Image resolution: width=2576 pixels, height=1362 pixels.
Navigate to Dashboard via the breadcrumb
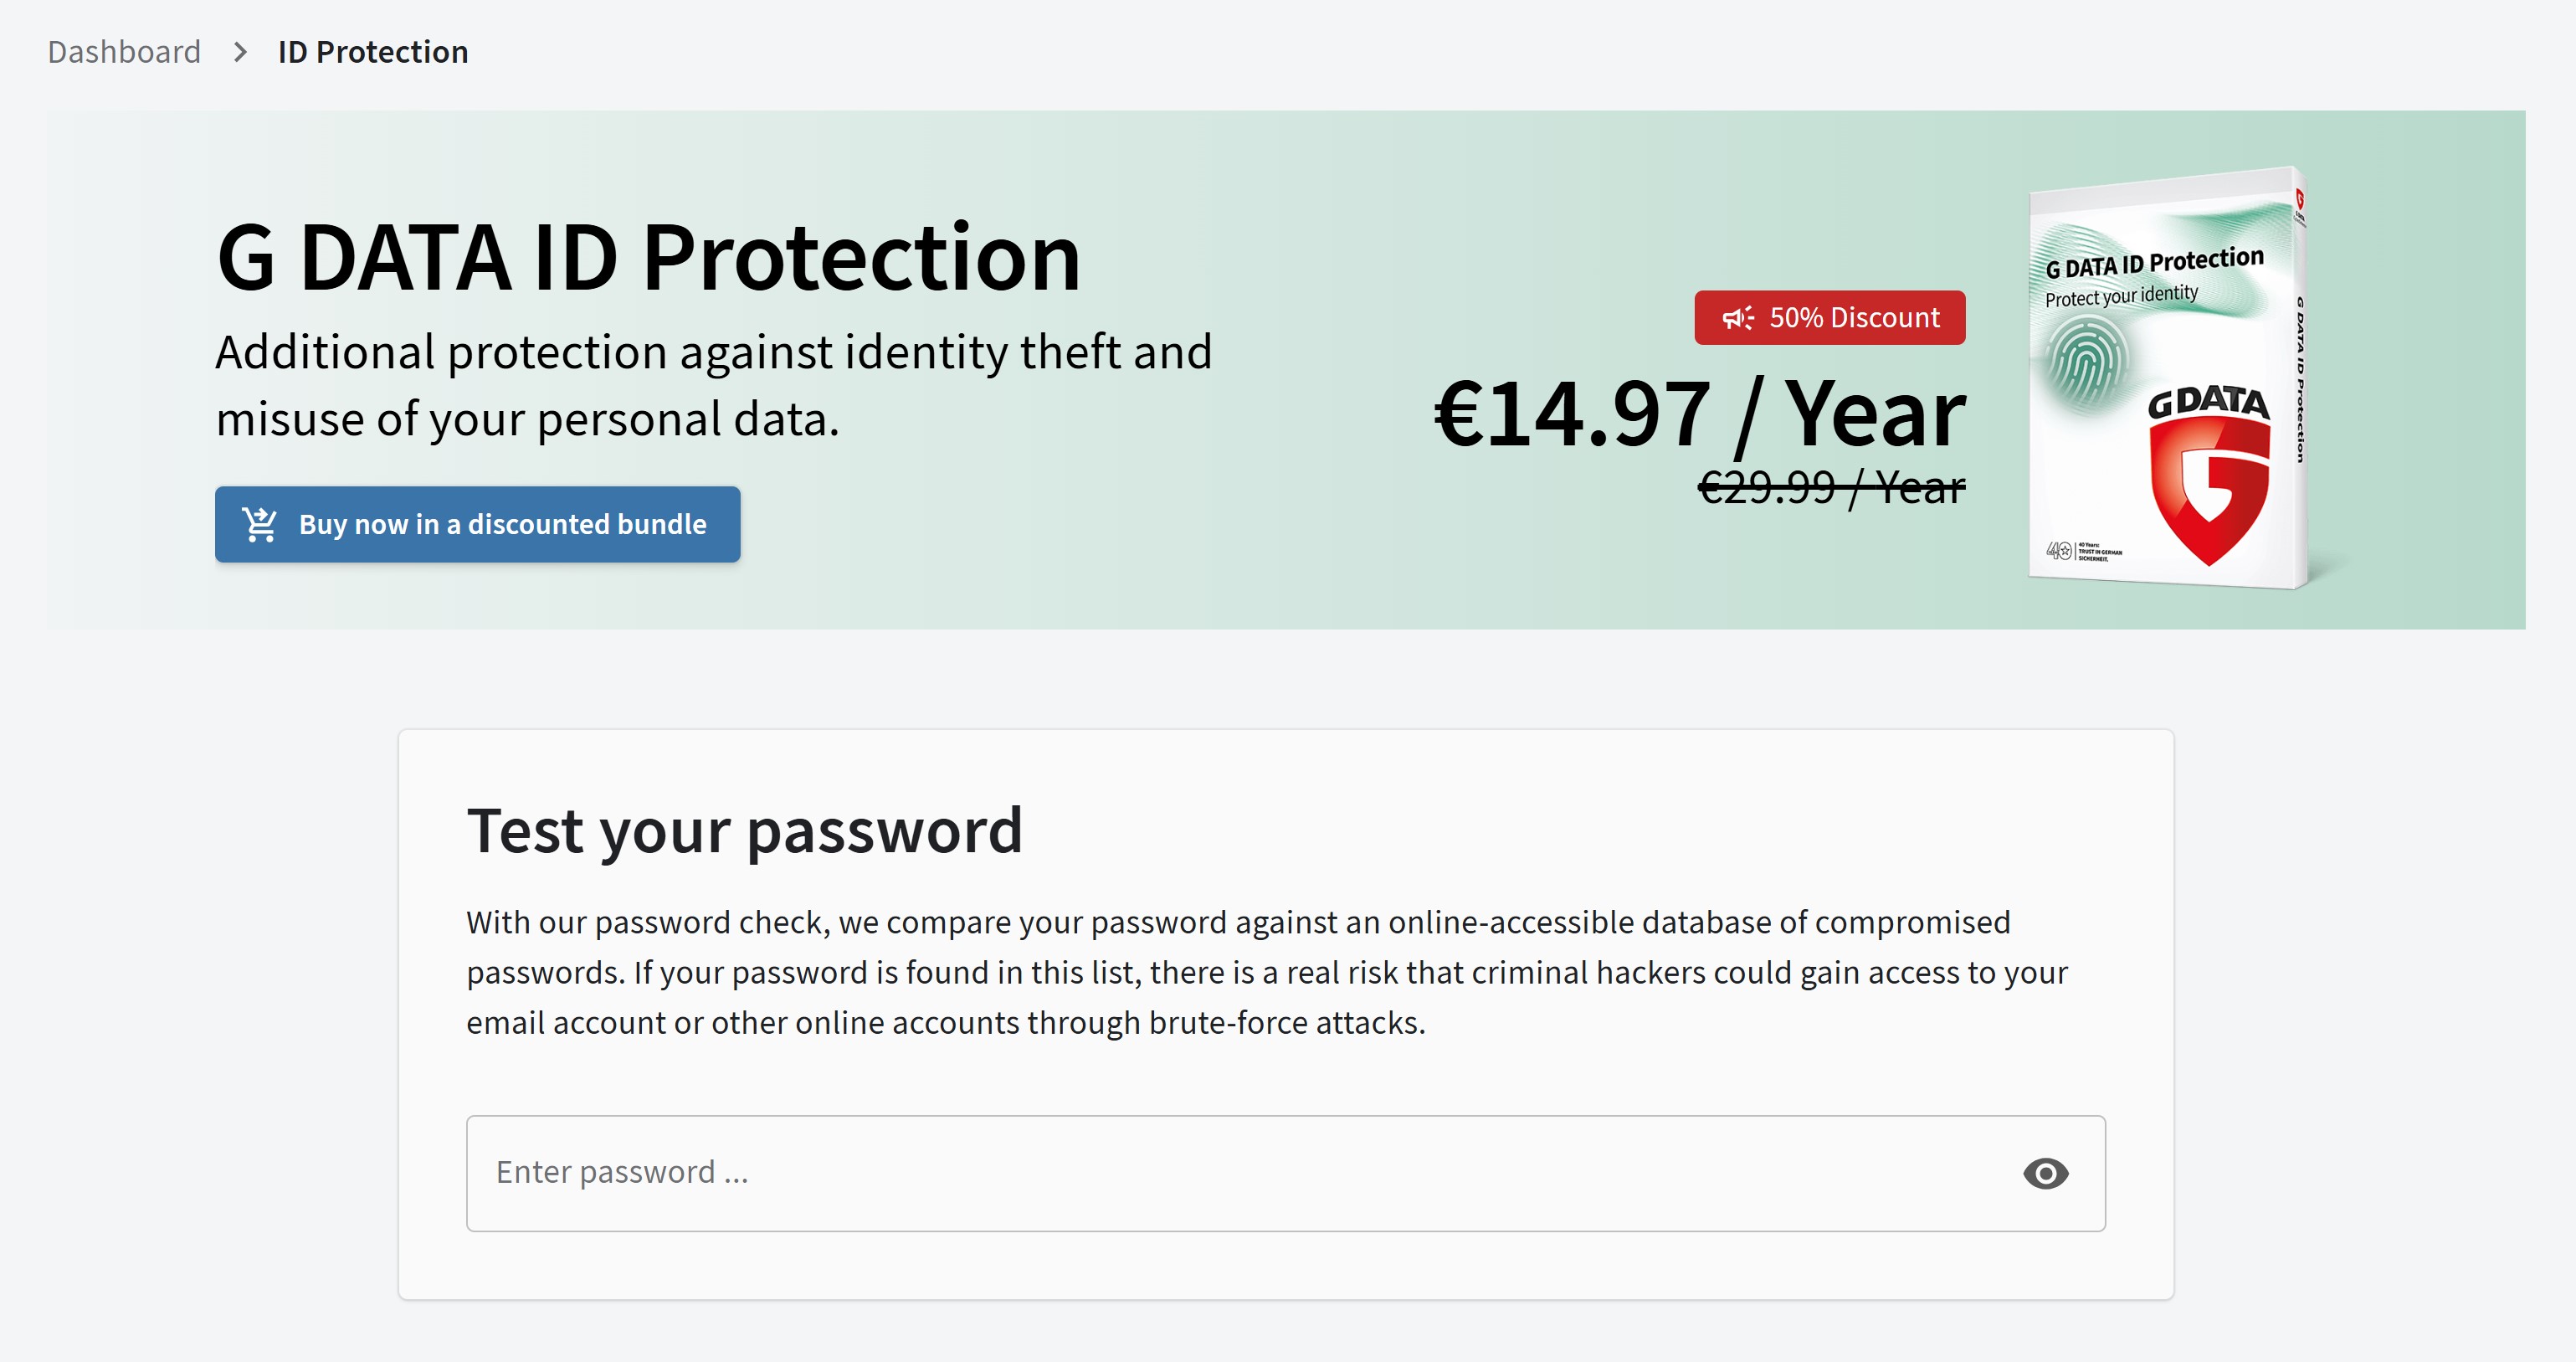(124, 51)
